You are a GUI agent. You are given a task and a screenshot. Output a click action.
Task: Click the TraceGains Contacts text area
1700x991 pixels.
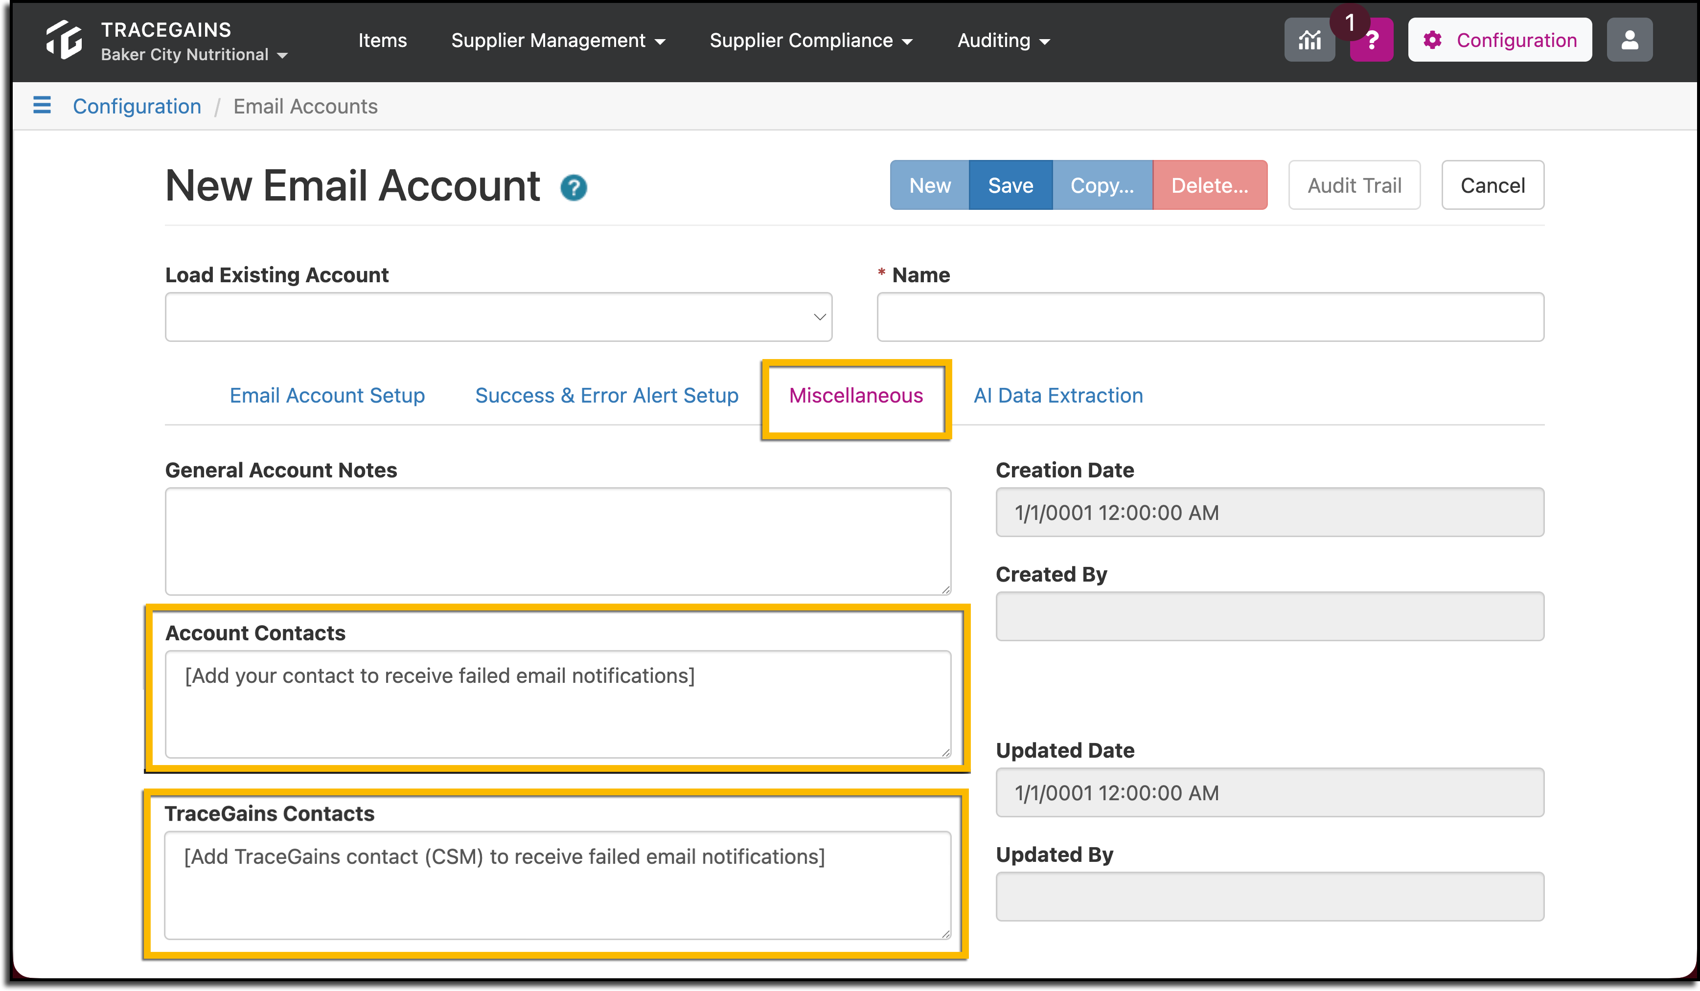coord(558,885)
